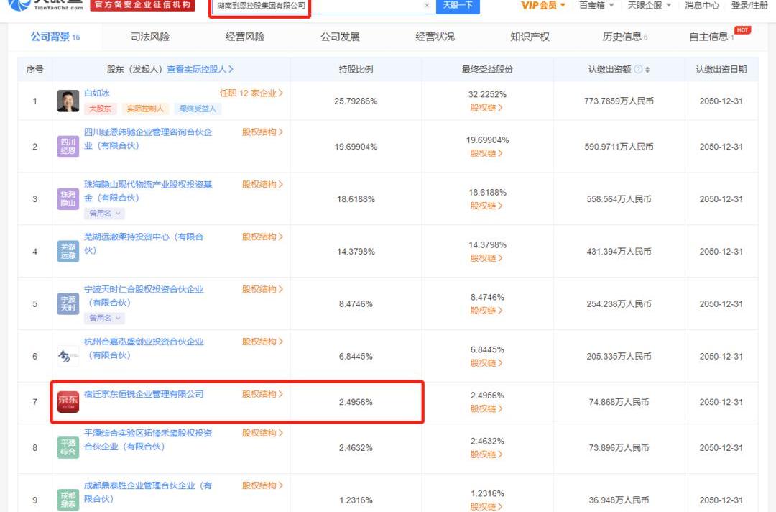This screenshot has width=776, height=512.
Task: Open 珠海隐山现代物流产业股权投资基金 link
Action: (148, 191)
